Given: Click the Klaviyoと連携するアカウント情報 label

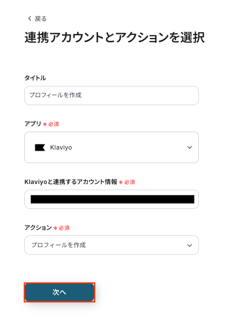Looking at the screenshot, I should pos(71,182).
